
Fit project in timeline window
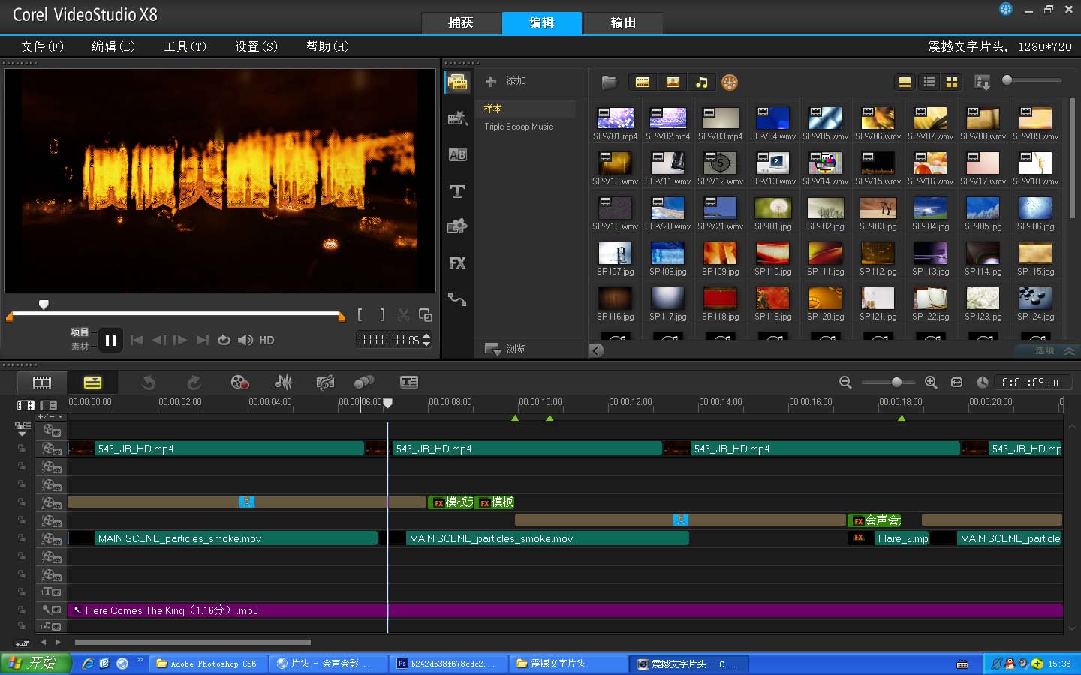click(x=956, y=382)
